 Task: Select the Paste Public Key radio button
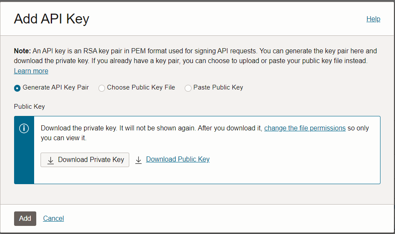coord(188,88)
